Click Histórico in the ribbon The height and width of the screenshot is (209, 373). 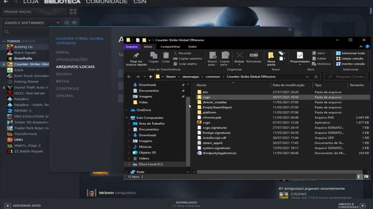point(321,64)
